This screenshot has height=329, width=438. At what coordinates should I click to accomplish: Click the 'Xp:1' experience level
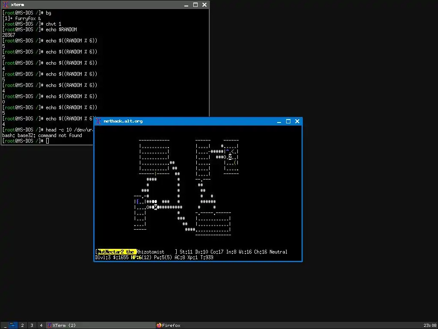pos(192,257)
